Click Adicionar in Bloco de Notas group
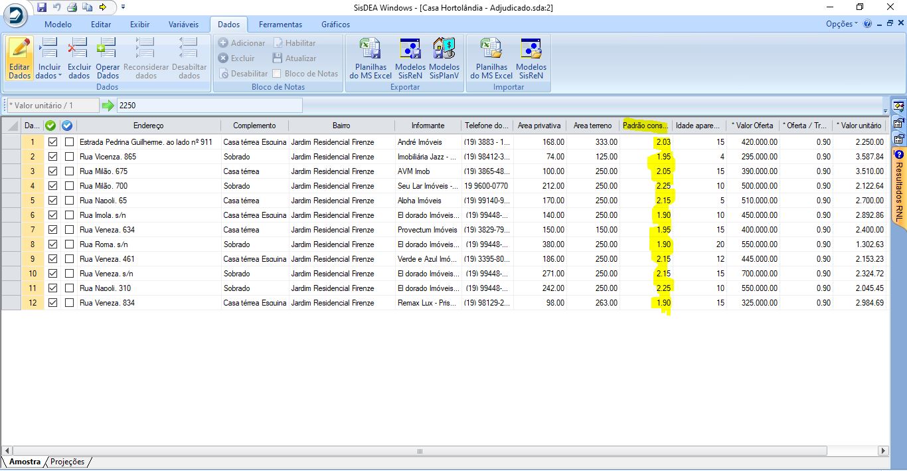 click(x=242, y=43)
